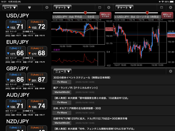Tap 指定レートにて注文 on 1時間足 chart
This screenshot has height=131, width=175.
(x=167, y=15)
